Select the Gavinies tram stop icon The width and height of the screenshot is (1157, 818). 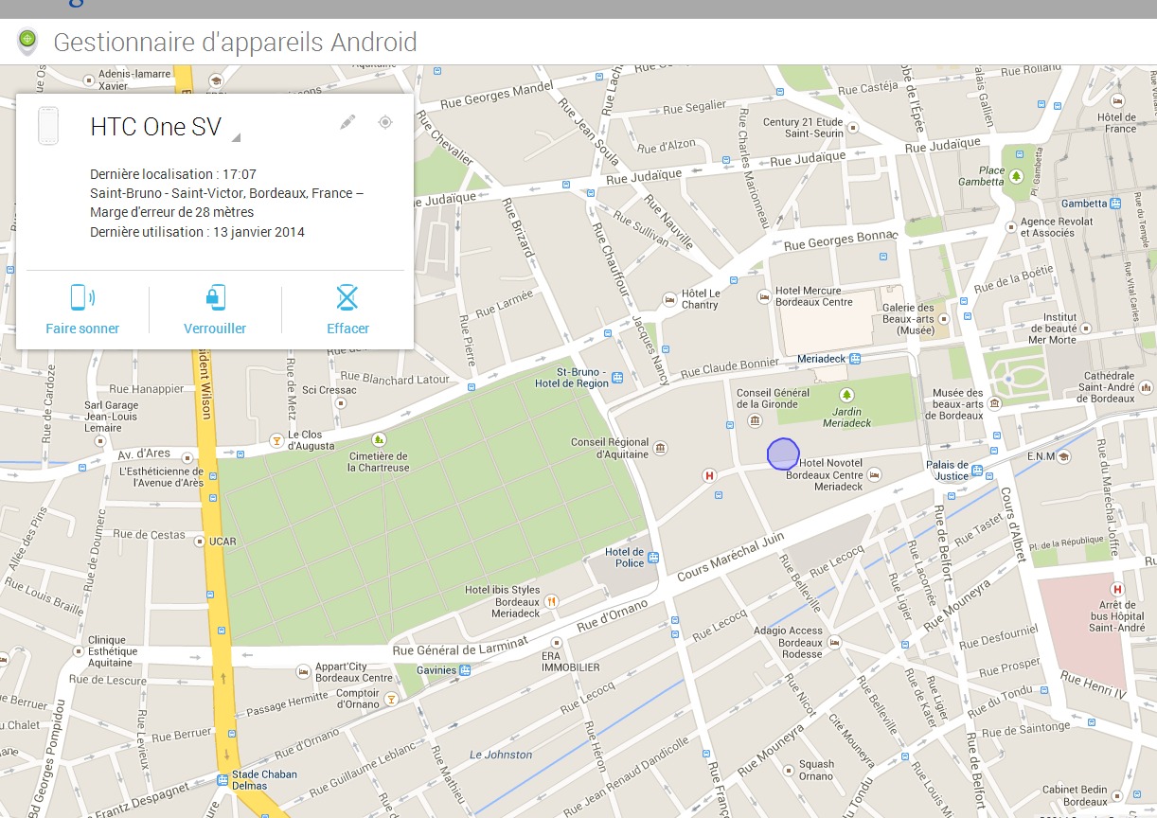point(465,670)
